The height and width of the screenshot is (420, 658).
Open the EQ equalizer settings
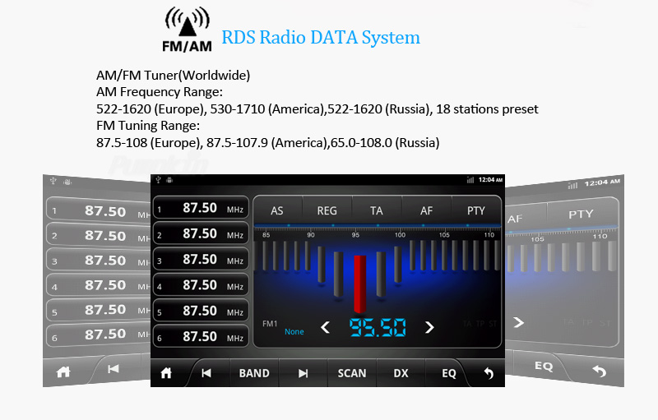[449, 373]
